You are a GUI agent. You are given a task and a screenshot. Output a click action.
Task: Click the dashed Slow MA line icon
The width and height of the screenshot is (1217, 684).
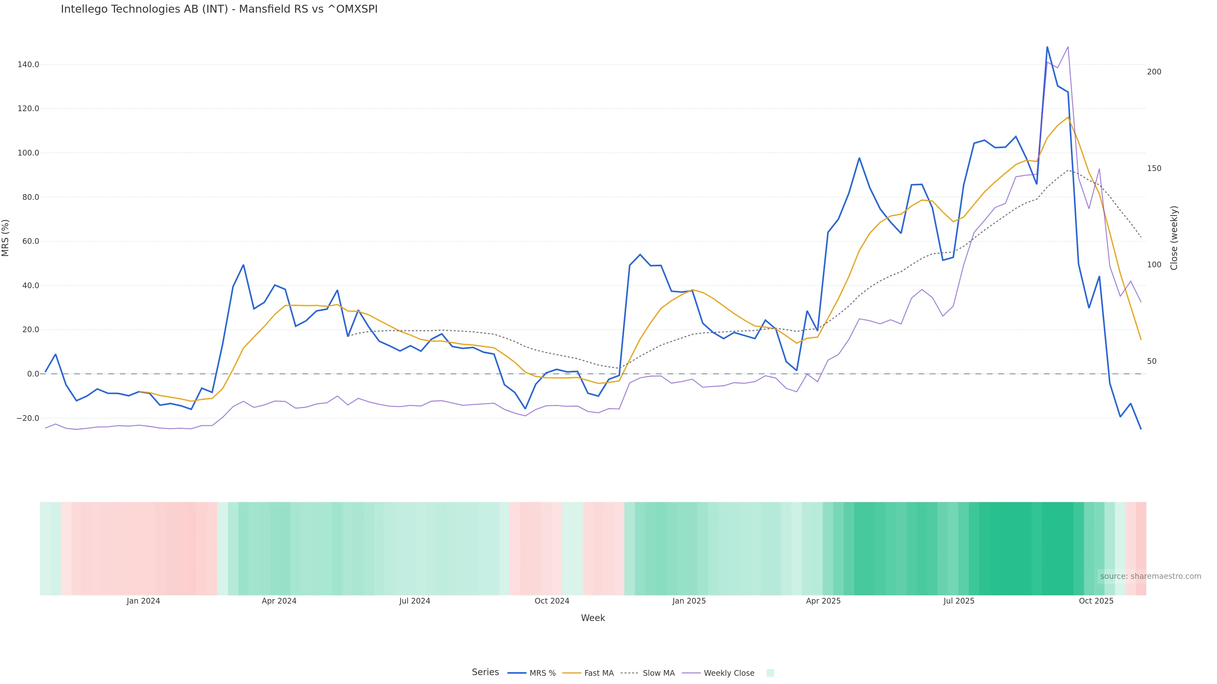(x=629, y=673)
